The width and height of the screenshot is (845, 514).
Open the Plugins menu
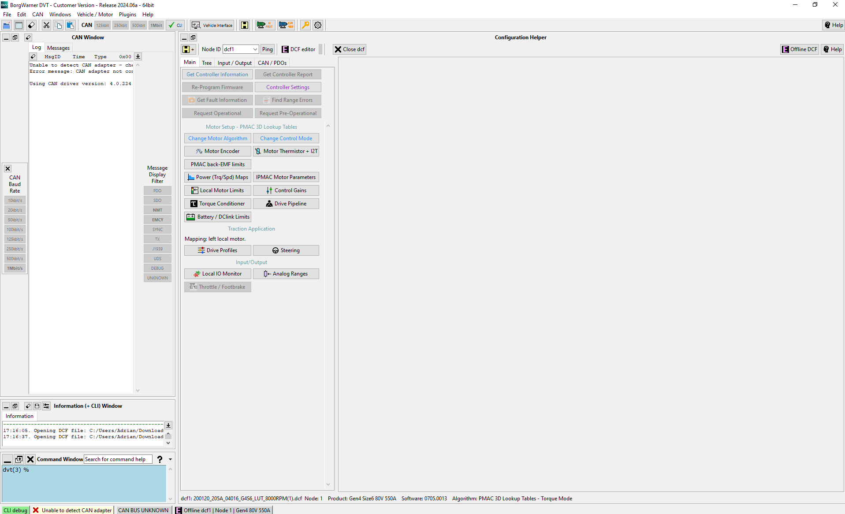(x=127, y=15)
